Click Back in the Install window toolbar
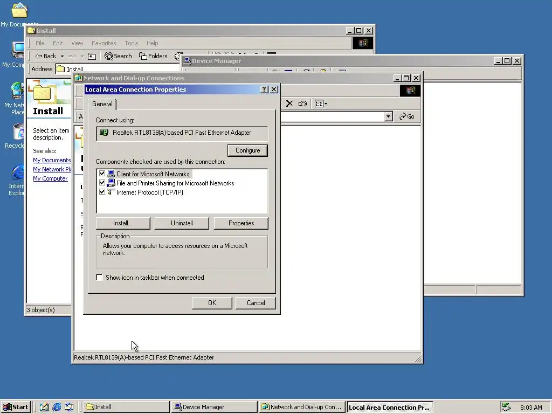The image size is (552, 414). (x=46, y=56)
